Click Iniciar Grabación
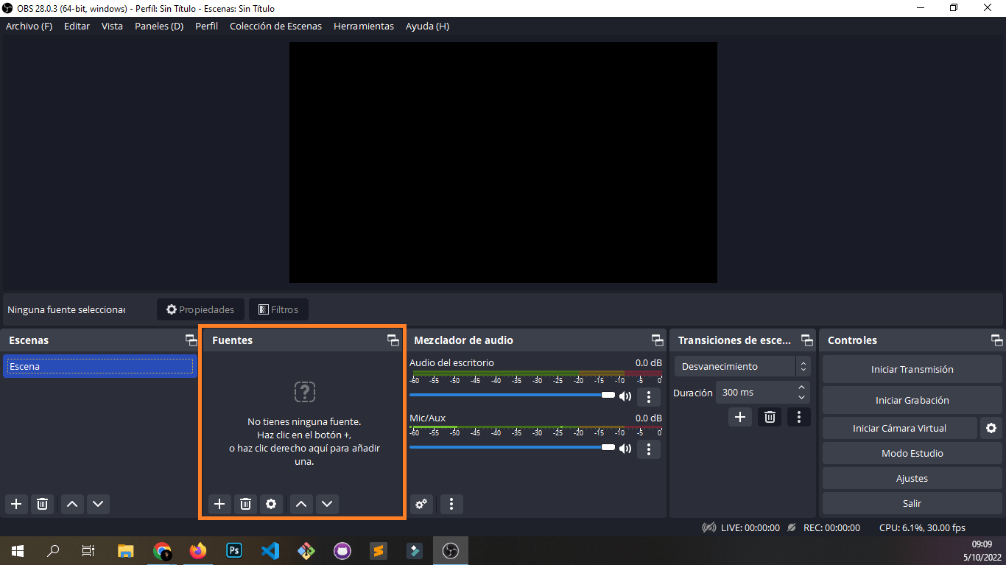 tap(912, 400)
